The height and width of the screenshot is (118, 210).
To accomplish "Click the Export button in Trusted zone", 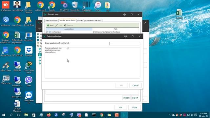I will (135, 98).
